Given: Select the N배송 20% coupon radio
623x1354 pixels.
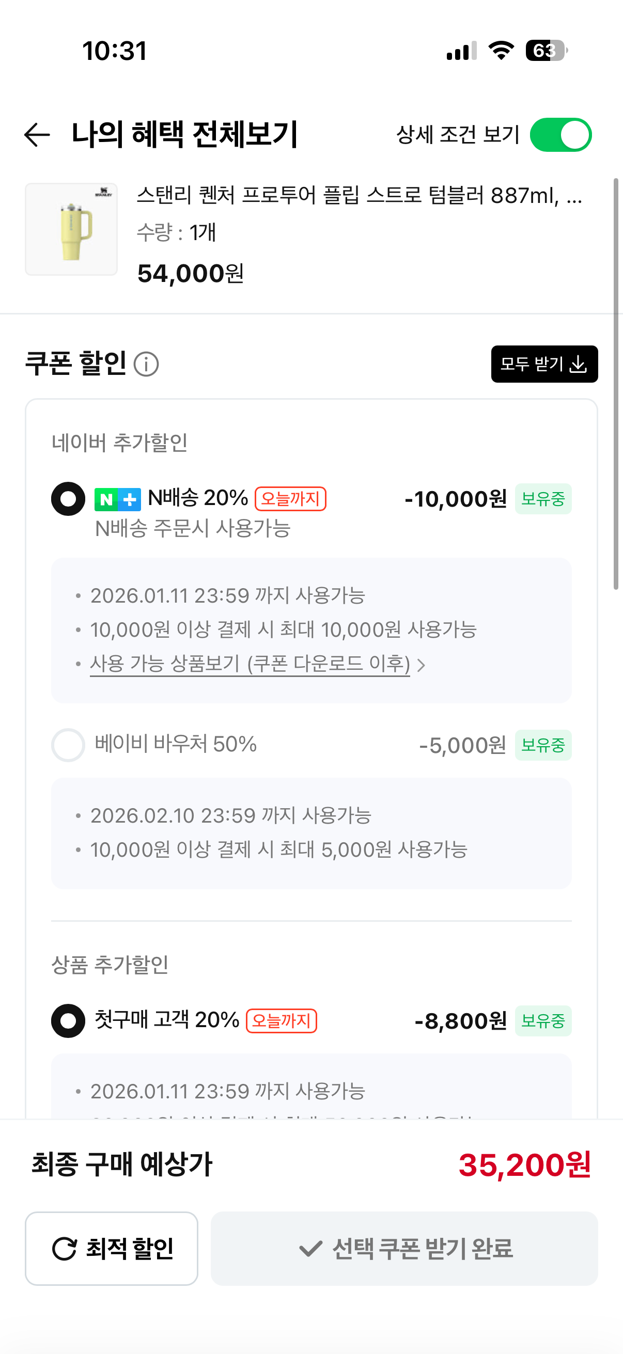Looking at the screenshot, I should pos(68,499).
